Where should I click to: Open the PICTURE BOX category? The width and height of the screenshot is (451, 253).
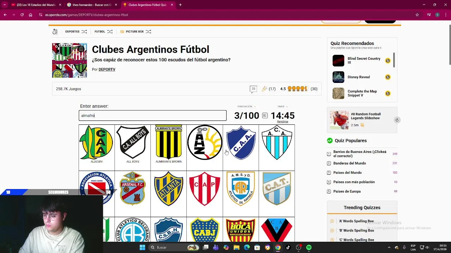pos(134,32)
